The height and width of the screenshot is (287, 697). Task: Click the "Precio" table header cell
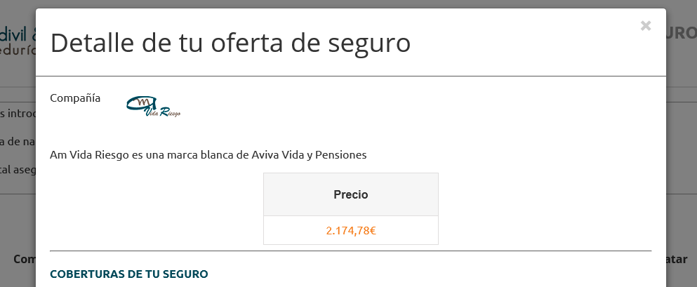pyautogui.click(x=351, y=194)
